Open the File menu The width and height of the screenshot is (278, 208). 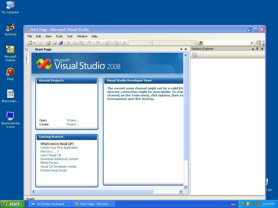30,36
